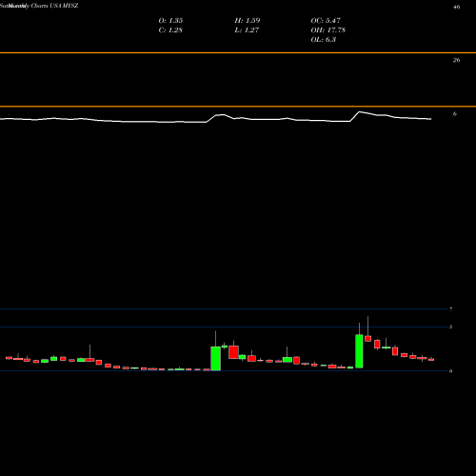Click the 46 axis label
Viewport: 476px width, 476px height.
pyautogui.click(x=456, y=7)
